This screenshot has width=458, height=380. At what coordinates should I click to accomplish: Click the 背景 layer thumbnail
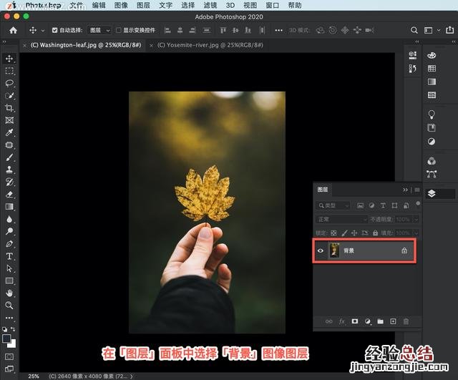pos(334,251)
